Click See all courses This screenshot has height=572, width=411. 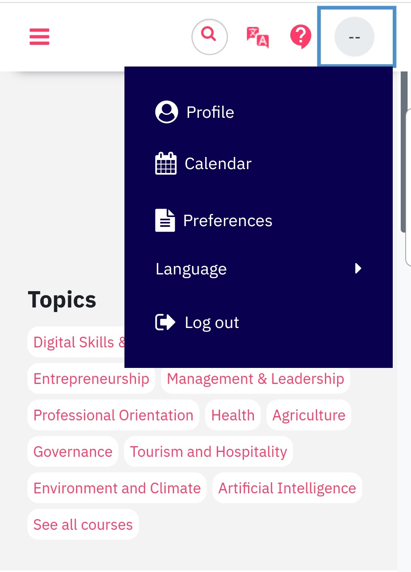click(83, 524)
